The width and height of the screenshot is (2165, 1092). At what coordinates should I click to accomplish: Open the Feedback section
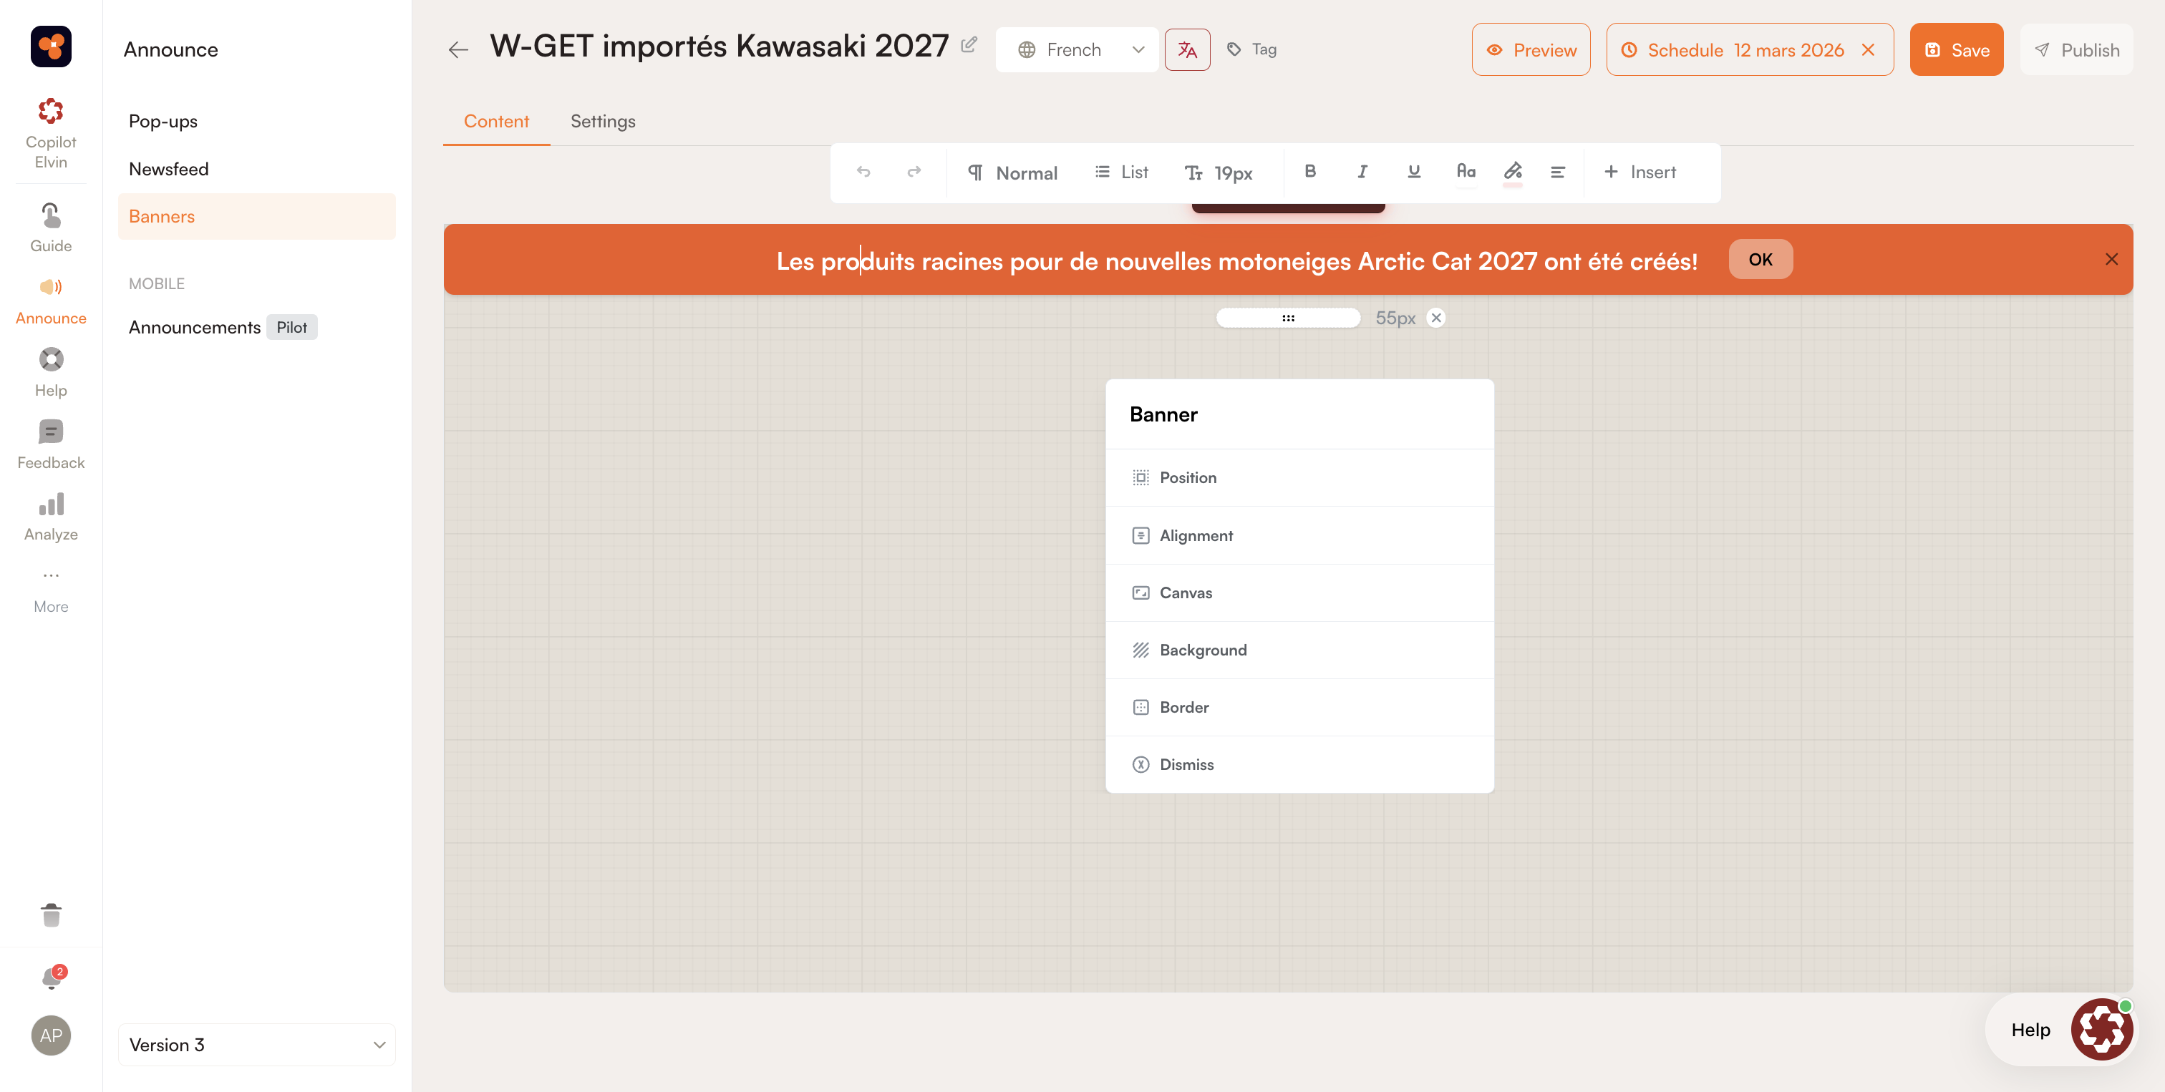50,445
